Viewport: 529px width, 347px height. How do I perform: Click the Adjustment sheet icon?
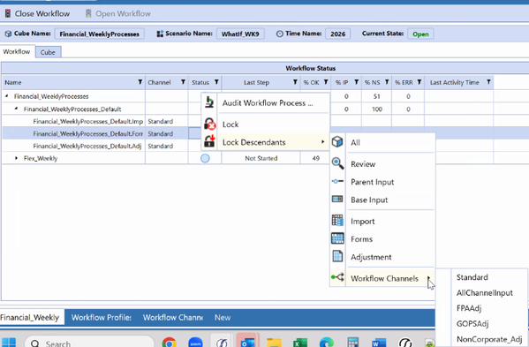click(x=337, y=256)
